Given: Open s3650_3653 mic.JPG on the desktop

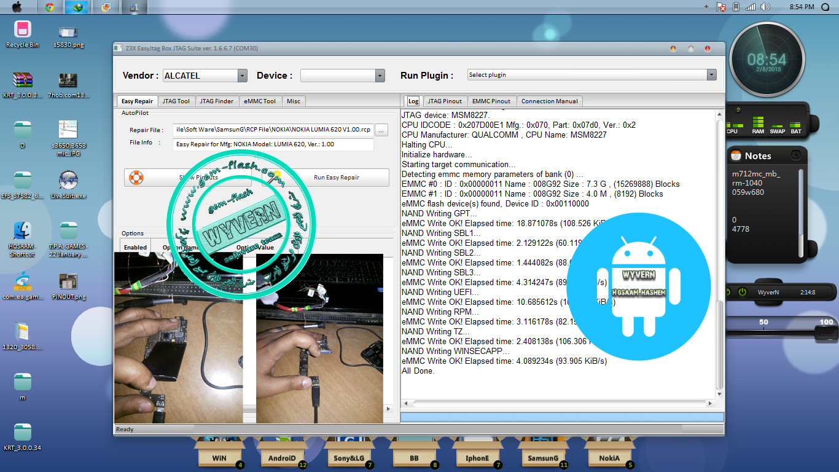Looking at the screenshot, I should [68, 138].
